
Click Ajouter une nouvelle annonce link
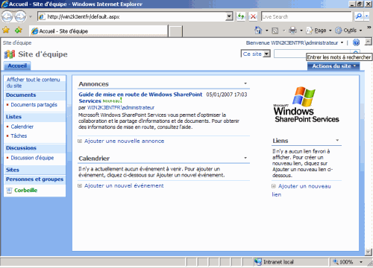pos(124,141)
